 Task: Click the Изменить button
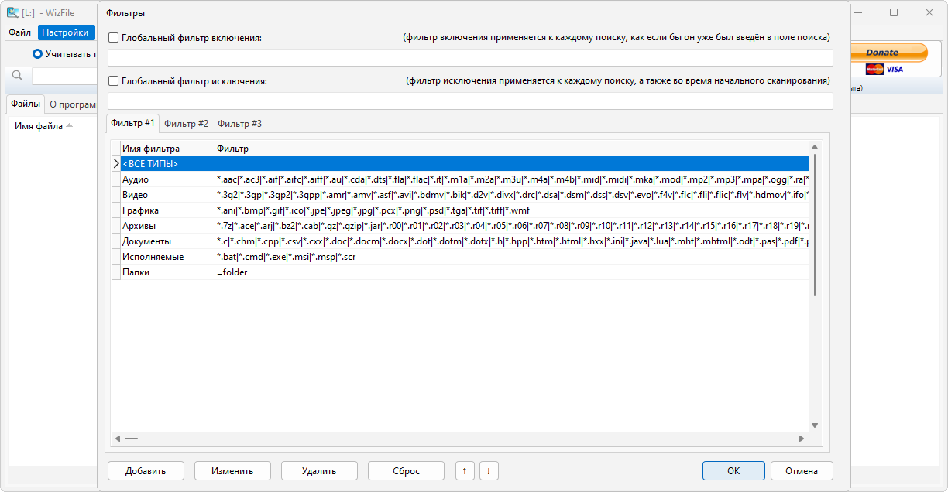232,470
